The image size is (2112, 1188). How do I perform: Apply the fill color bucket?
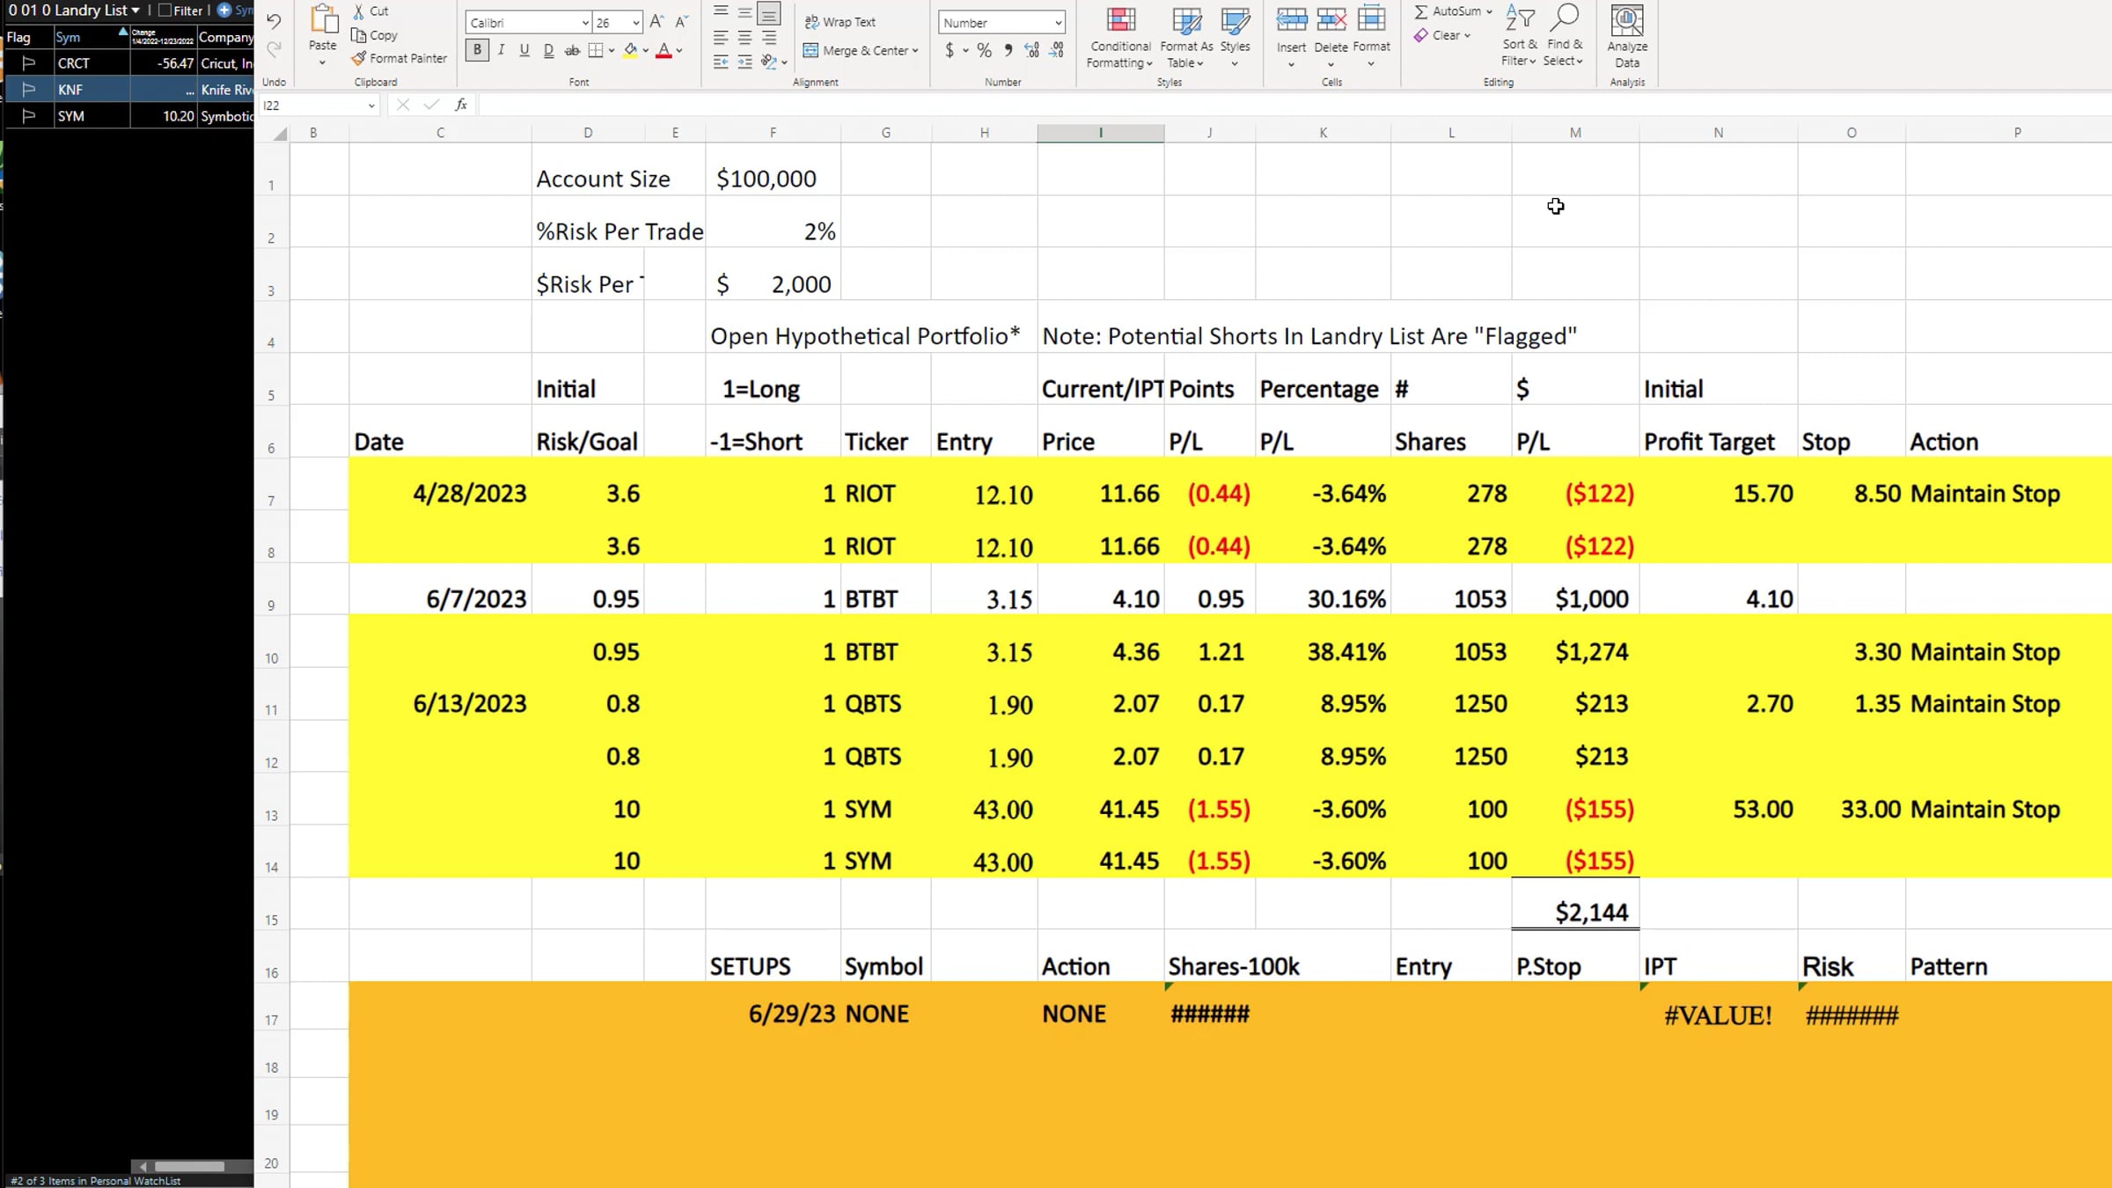630,50
